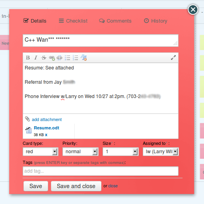The width and height of the screenshot is (204, 204).
Task: Open the History tab
Action: coord(155,21)
